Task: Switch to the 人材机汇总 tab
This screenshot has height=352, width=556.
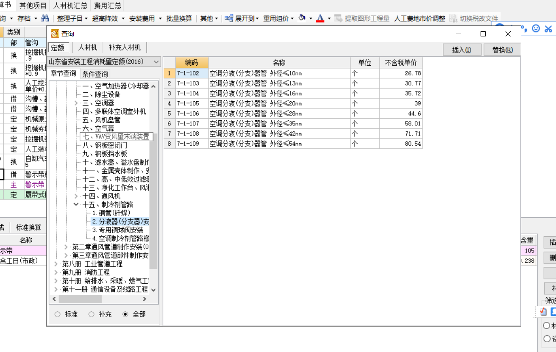Action: 70,6
